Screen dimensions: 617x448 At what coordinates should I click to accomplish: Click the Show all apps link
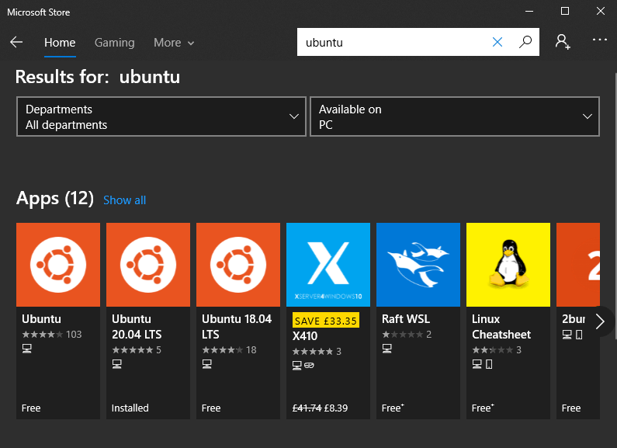(x=124, y=200)
